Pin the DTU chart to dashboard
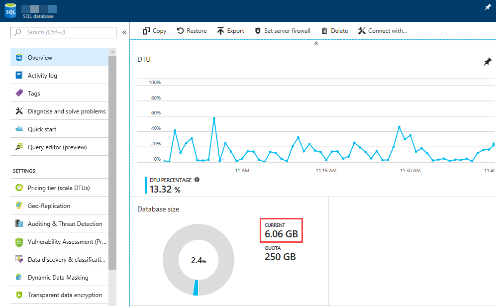 (x=488, y=62)
